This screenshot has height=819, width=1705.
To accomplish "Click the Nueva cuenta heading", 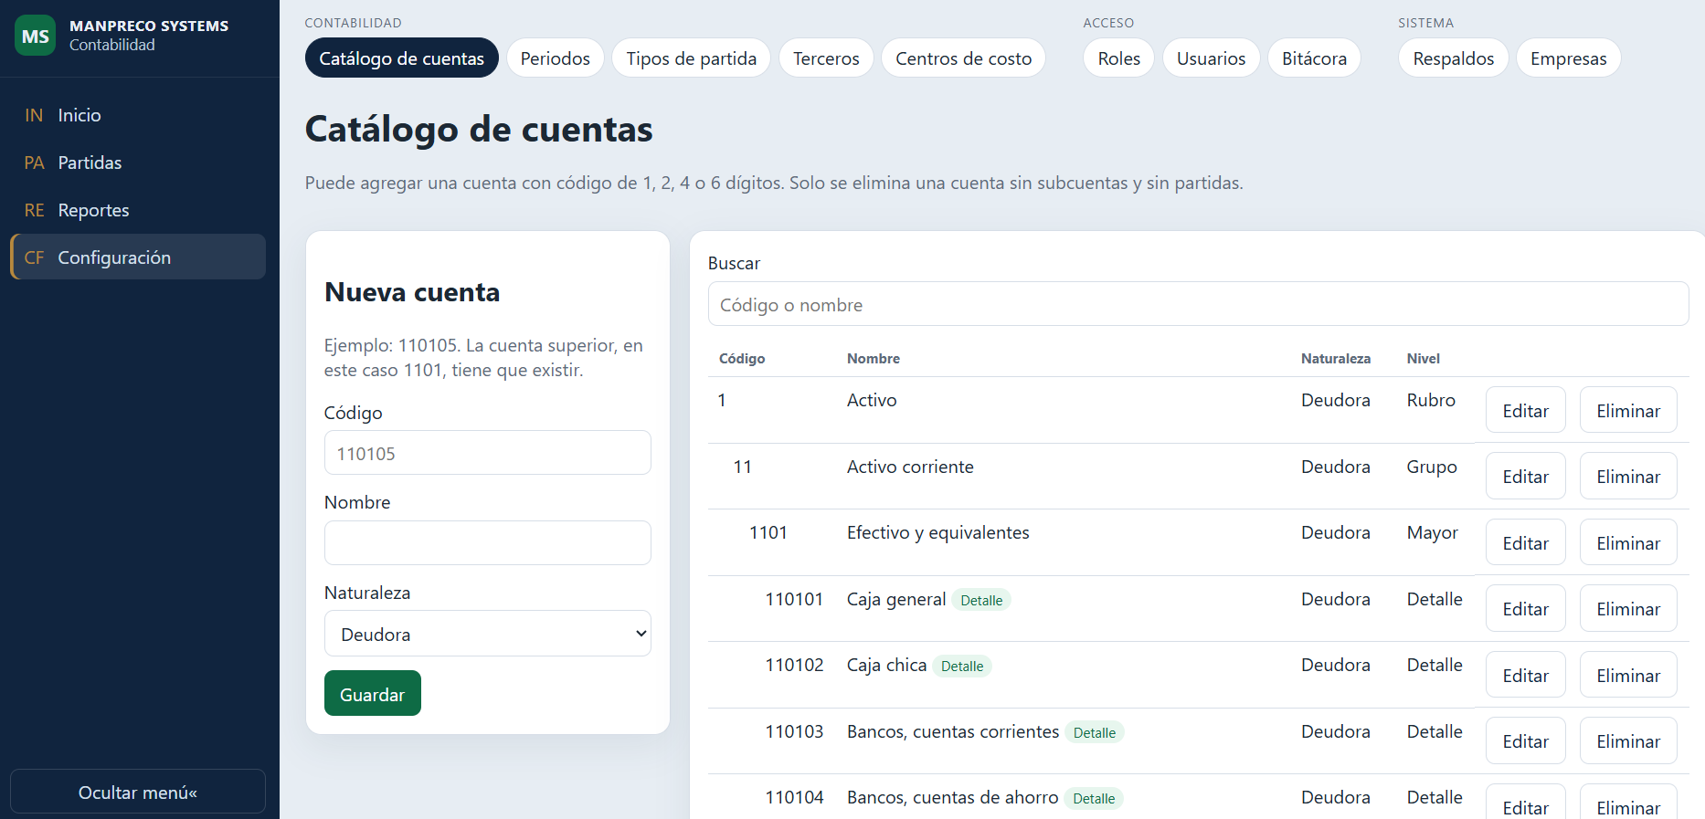I will point(412,292).
